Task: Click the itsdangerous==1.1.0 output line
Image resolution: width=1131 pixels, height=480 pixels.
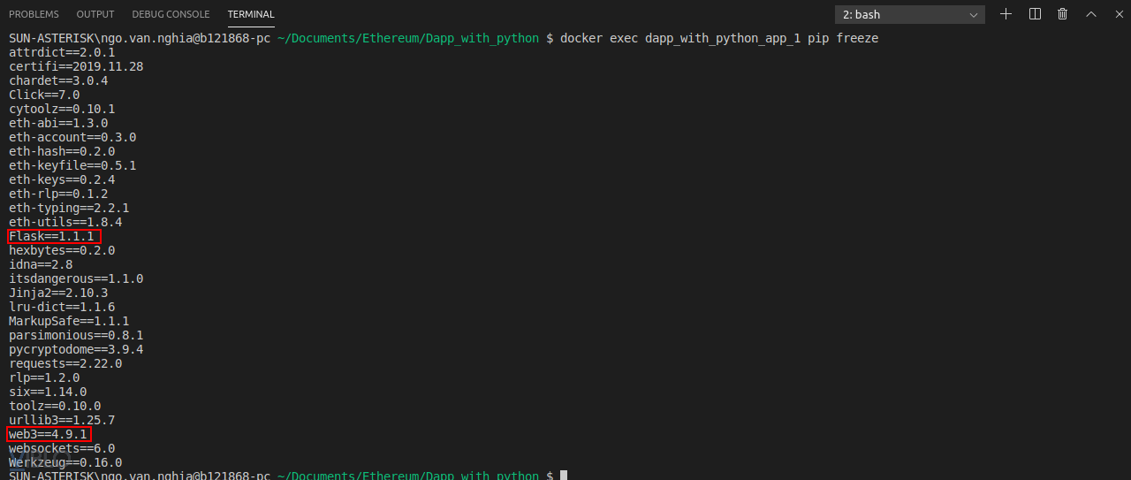Action: coord(76,278)
